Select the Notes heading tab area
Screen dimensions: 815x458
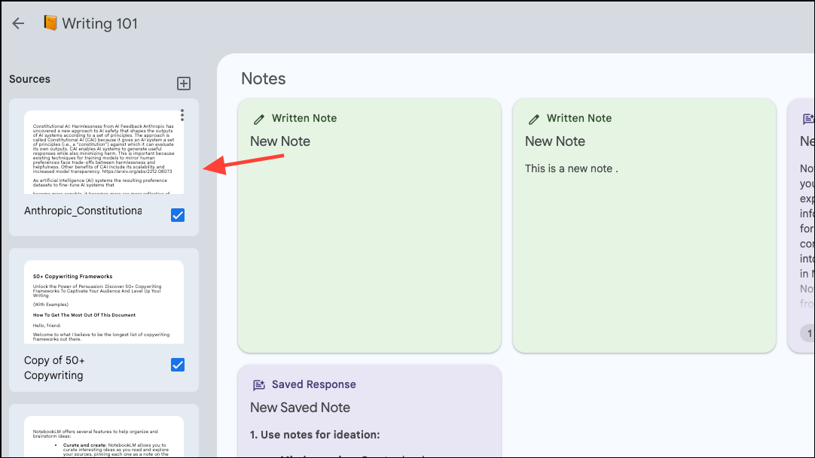(x=263, y=78)
